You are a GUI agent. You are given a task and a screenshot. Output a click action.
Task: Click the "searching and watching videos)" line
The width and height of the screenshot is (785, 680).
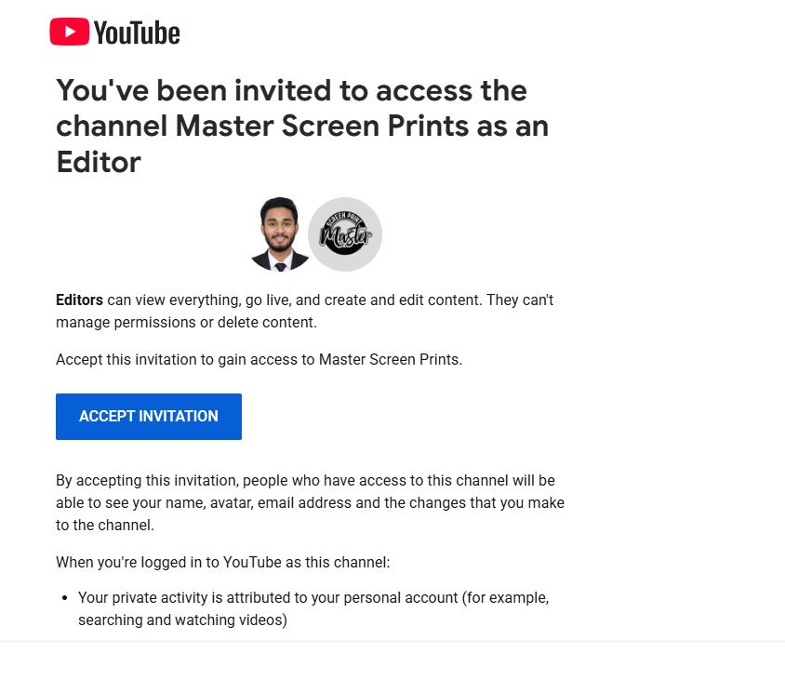(182, 620)
